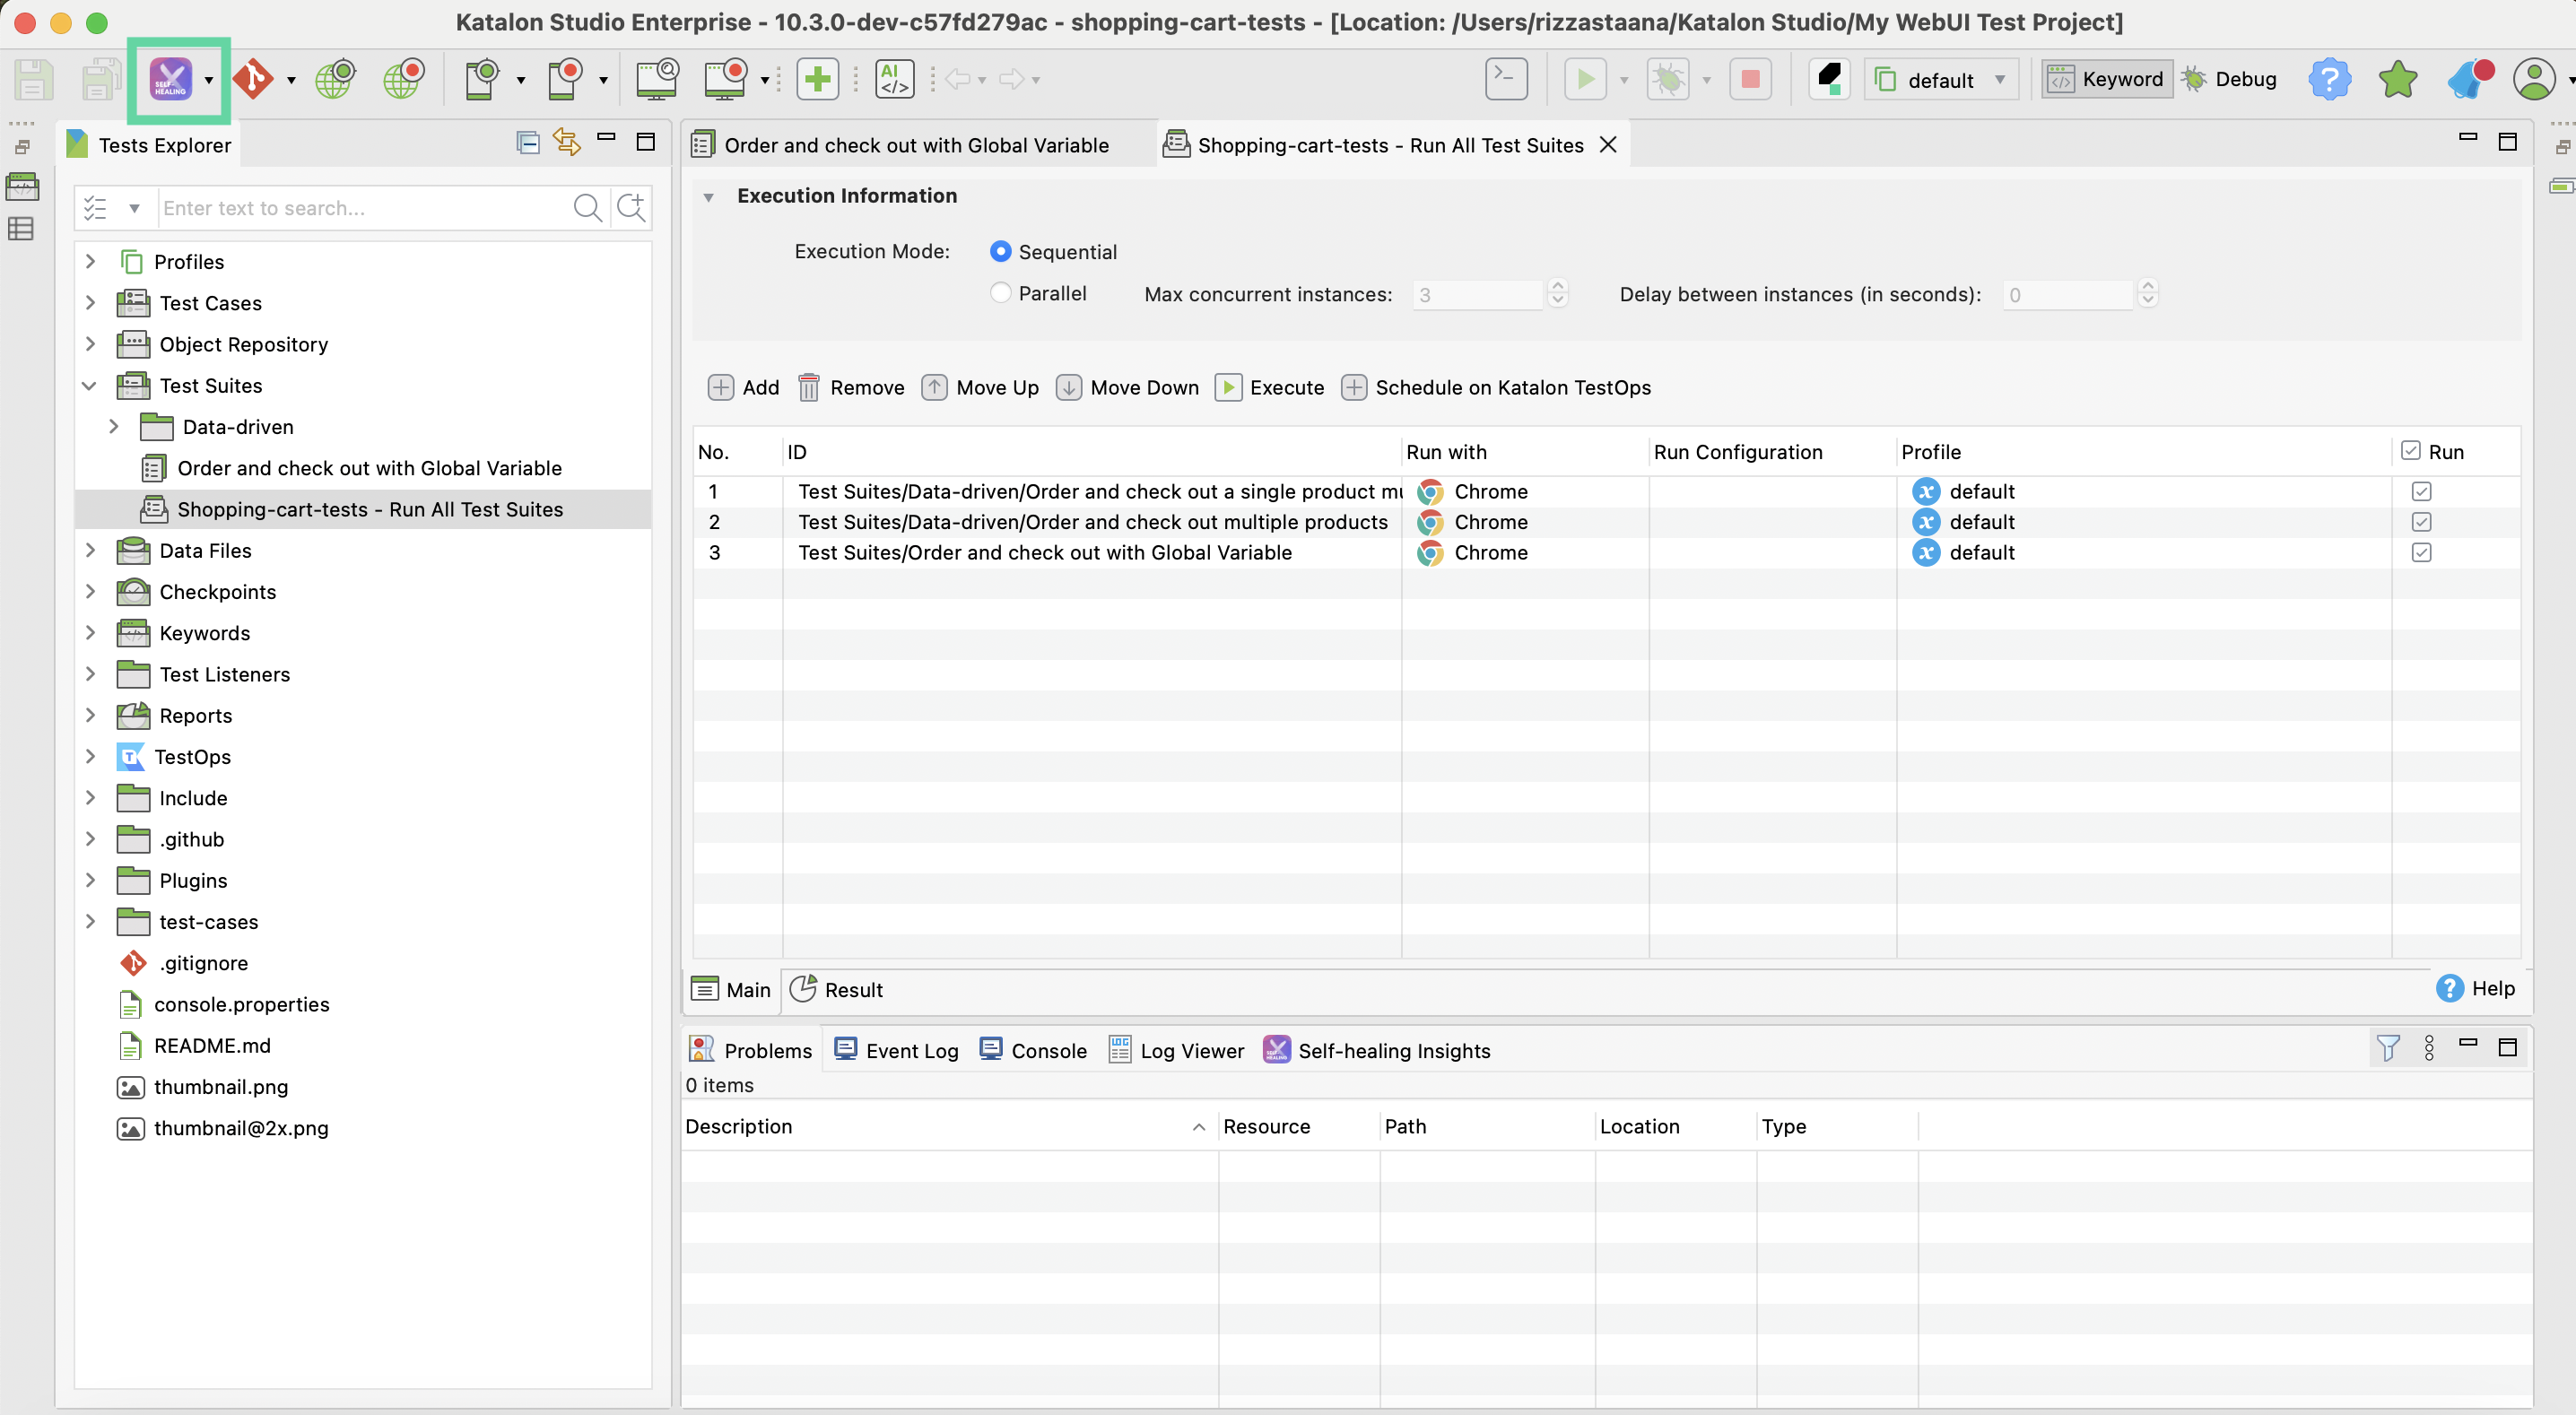The width and height of the screenshot is (2576, 1415).
Task: Click the Max concurrent instances stepper
Action: click(1558, 293)
